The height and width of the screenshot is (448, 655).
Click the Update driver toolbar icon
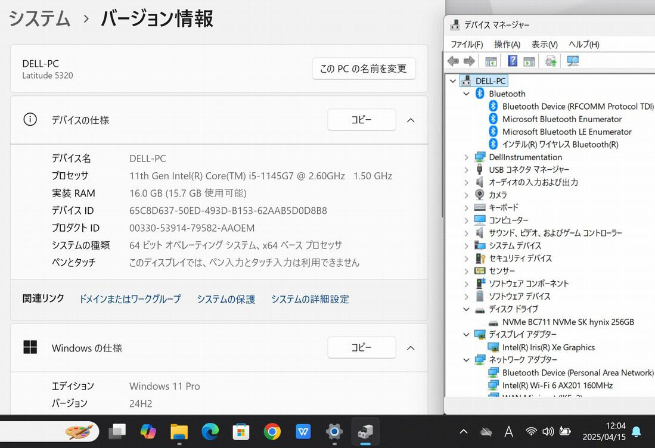(551, 61)
